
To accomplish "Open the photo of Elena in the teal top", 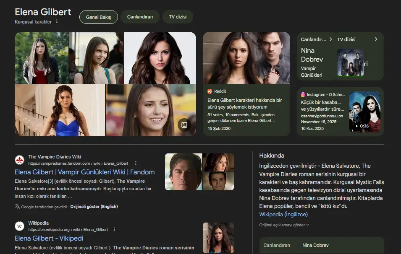I will click(96, 58).
